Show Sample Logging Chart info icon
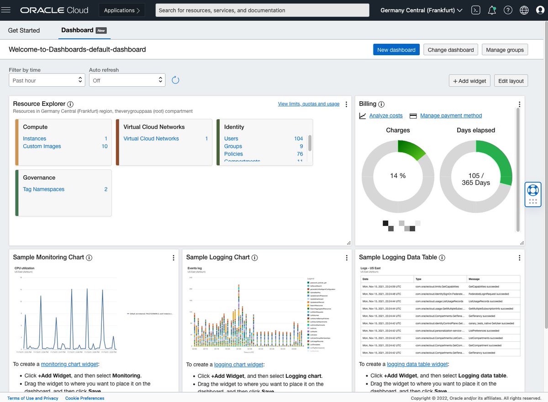The width and height of the screenshot is (548, 402). pos(254,257)
